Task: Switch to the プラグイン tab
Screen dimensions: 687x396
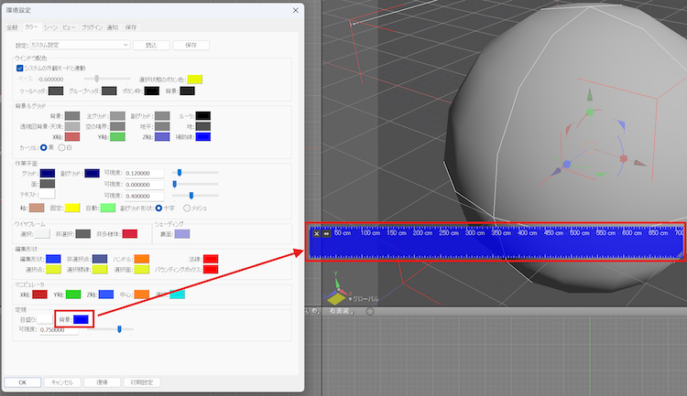Action: 92,27
